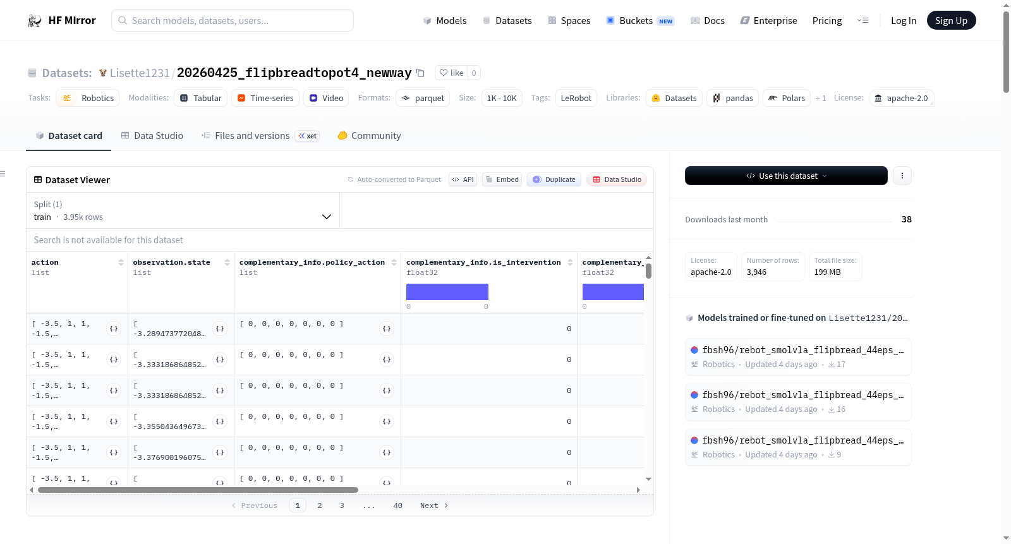Open the Split train dropdown
The image size is (1011, 544).
pyautogui.click(x=183, y=210)
